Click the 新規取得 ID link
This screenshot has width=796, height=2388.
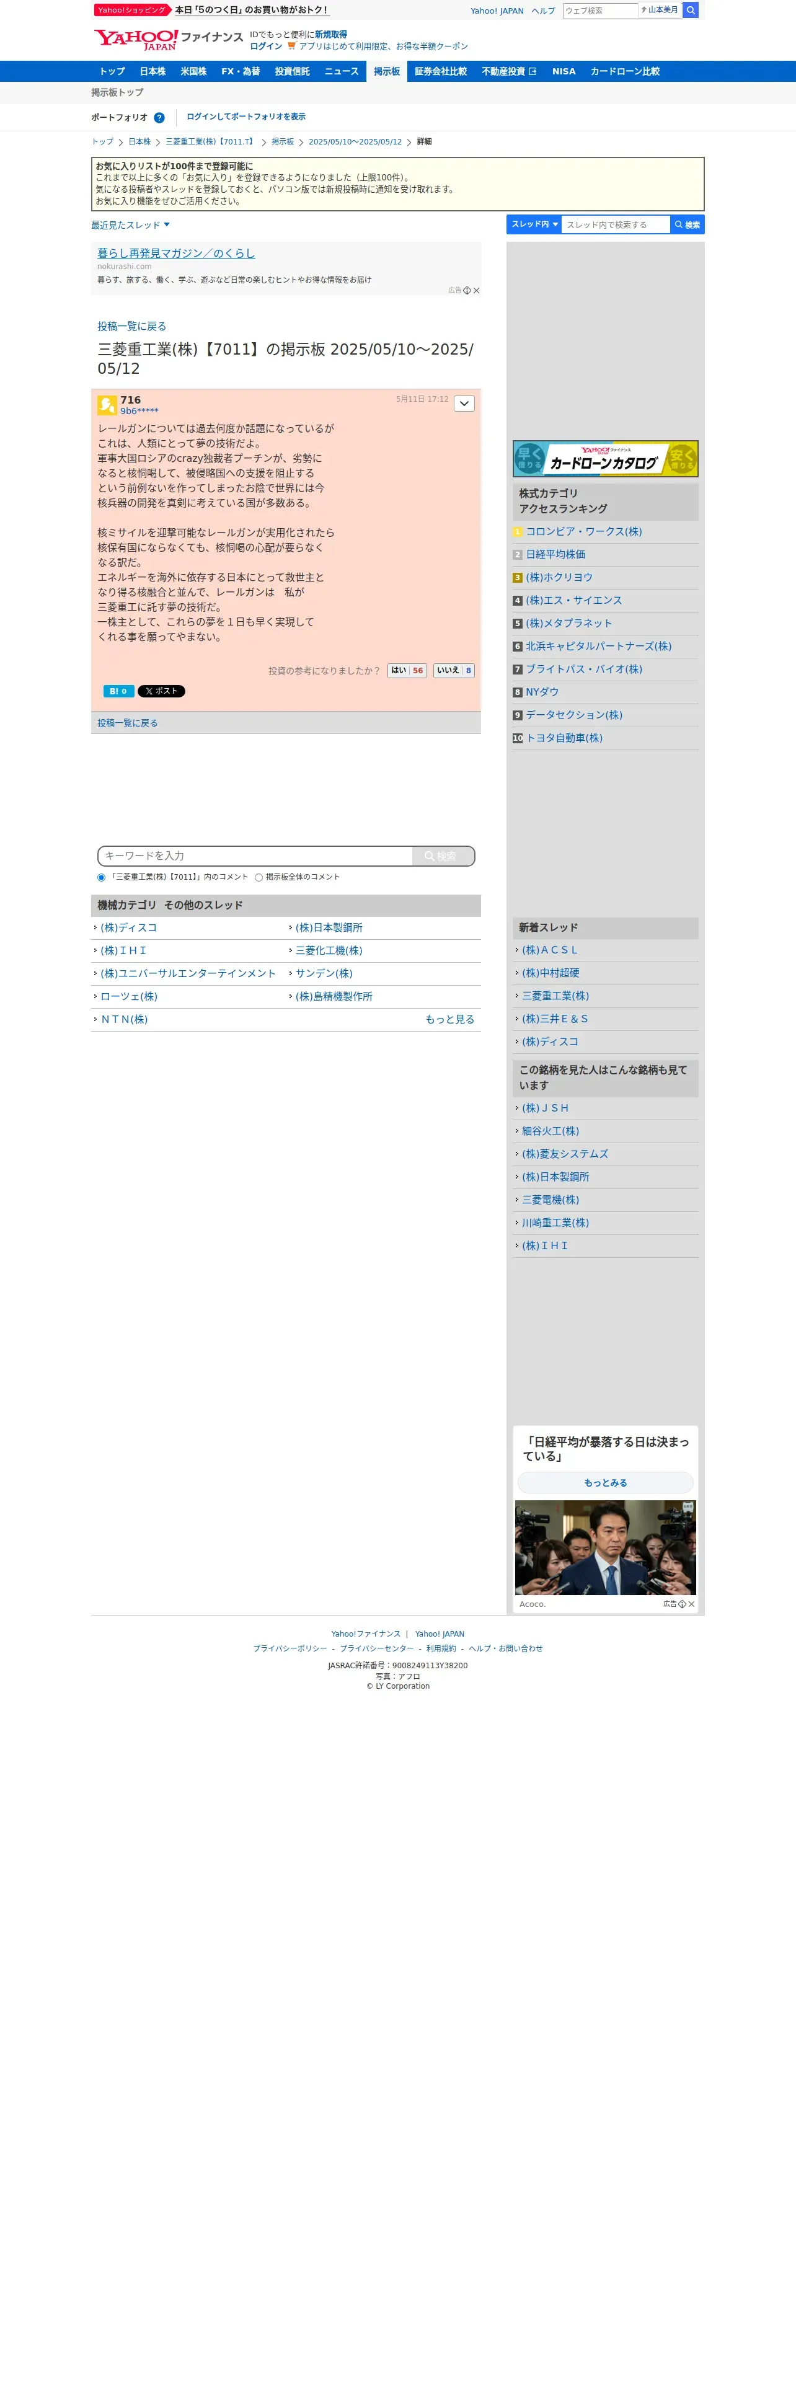[x=331, y=34]
